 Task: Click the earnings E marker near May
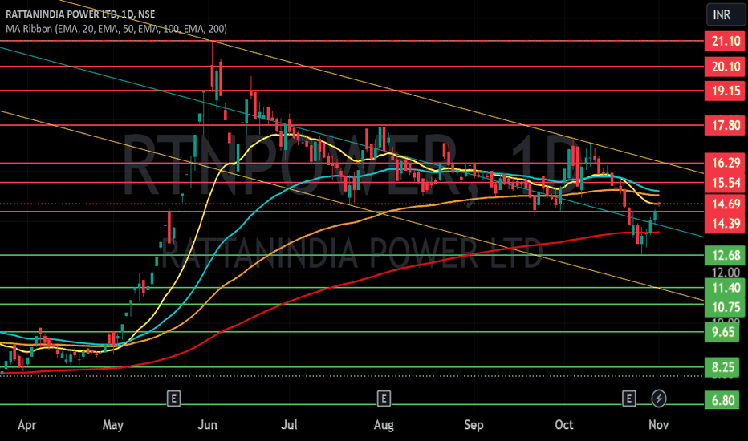pos(173,398)
